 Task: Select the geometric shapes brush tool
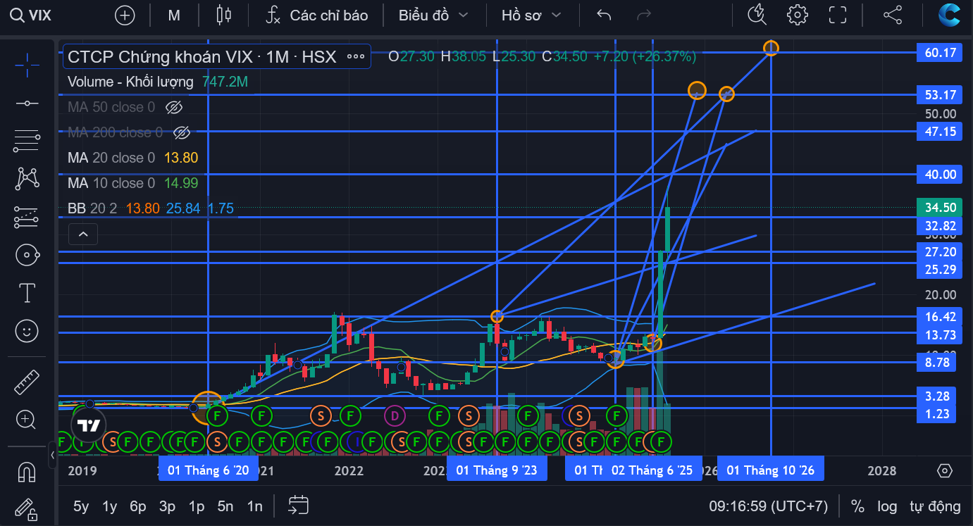click(x=27, y=255)
